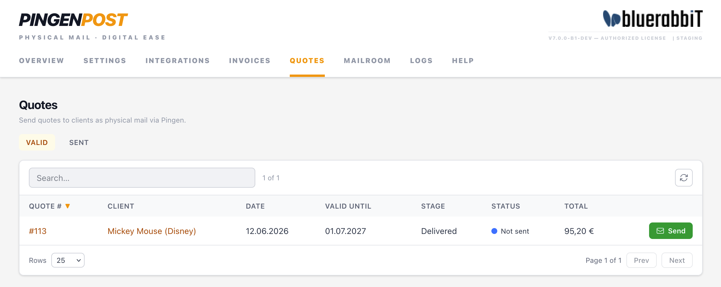Sort by Date column header

(255, 206)
